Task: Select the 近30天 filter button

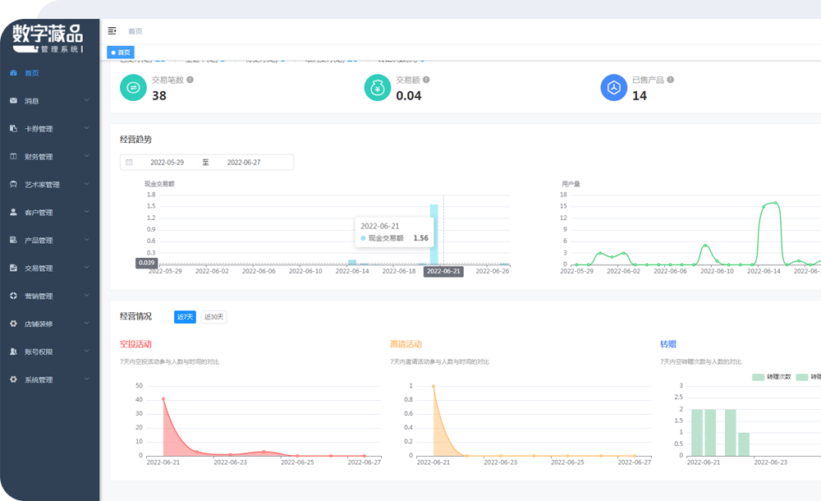Action: pos(213,317)
